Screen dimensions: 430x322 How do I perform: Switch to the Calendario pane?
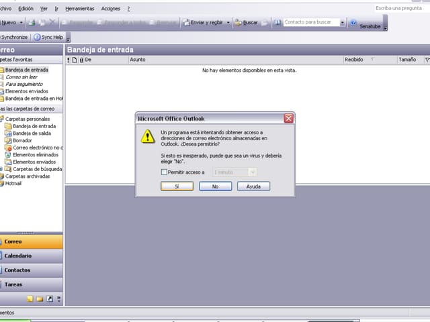[31, 256]
